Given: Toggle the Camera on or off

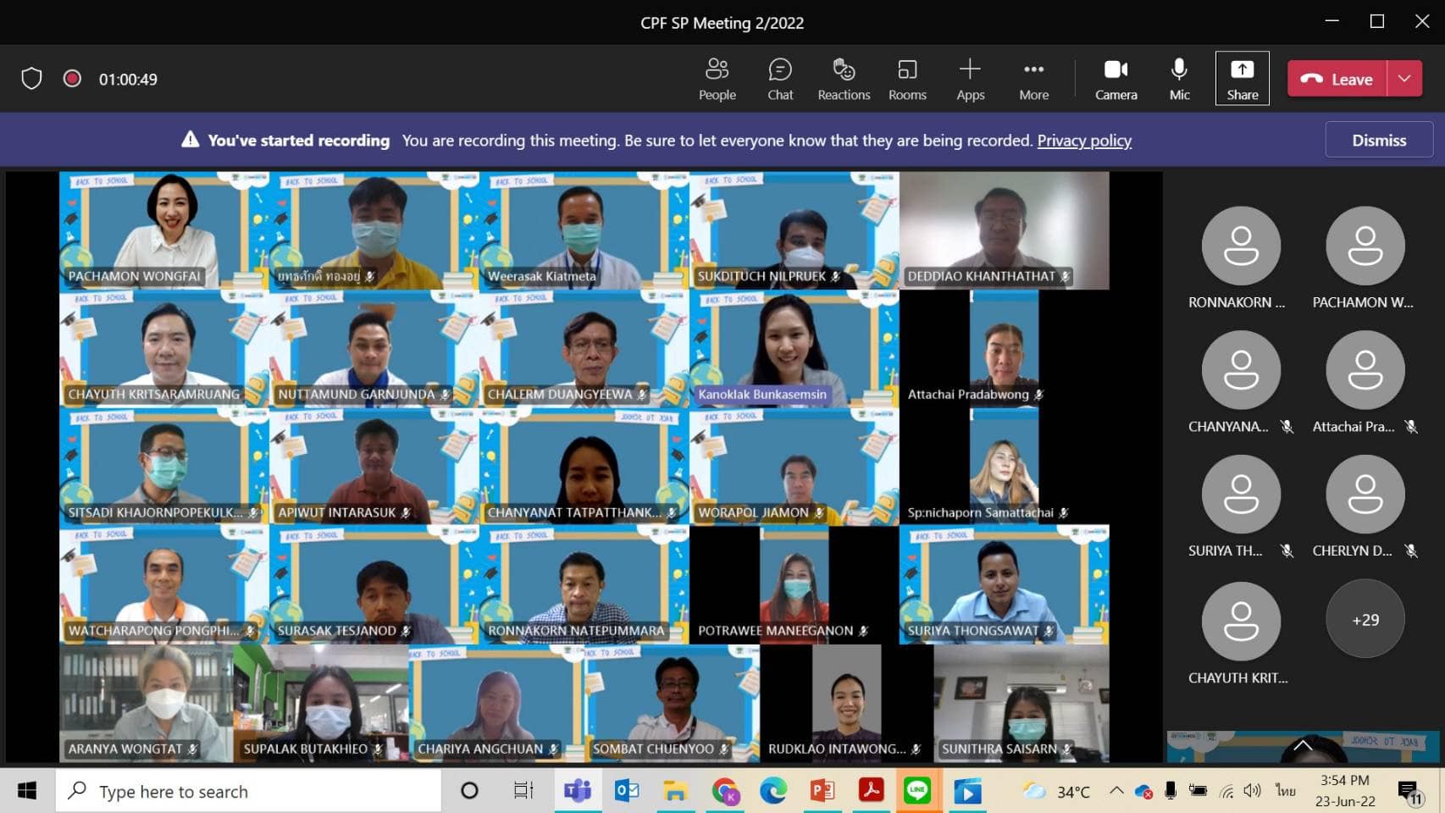Looking at the screenshot, I should 1116,79.
